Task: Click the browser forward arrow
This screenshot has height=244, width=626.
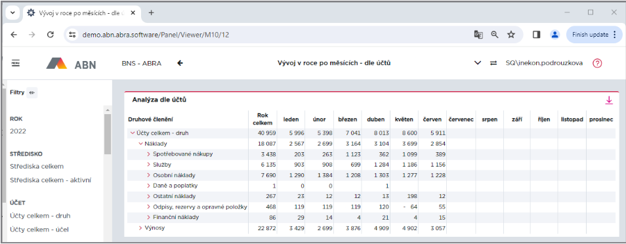Action: (32, 35)
